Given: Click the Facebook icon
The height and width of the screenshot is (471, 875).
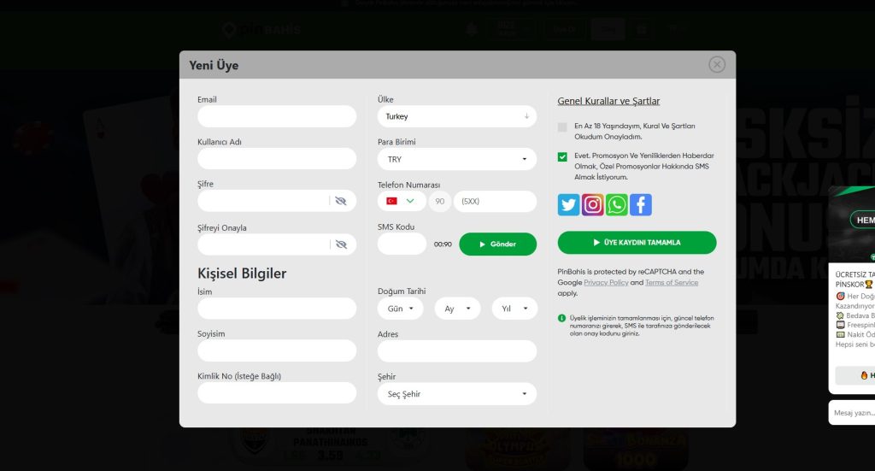Looking at the screenshot, I should click(x=640, y=204).
